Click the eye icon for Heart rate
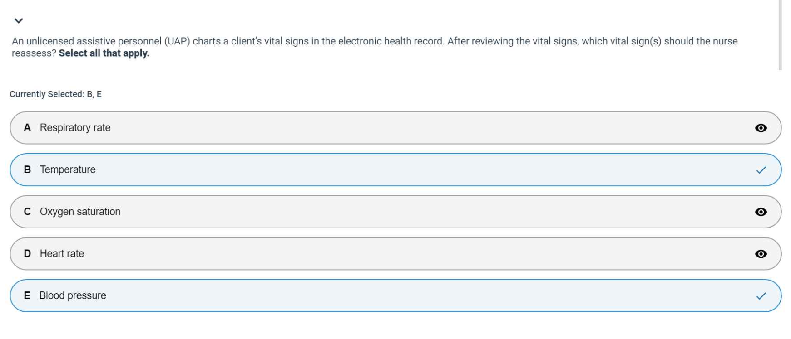Viewport: 791px width, 339px height. point(761,254)
